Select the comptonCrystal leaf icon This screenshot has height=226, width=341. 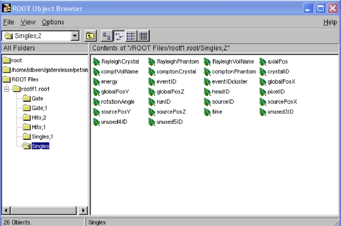[152, 72]
